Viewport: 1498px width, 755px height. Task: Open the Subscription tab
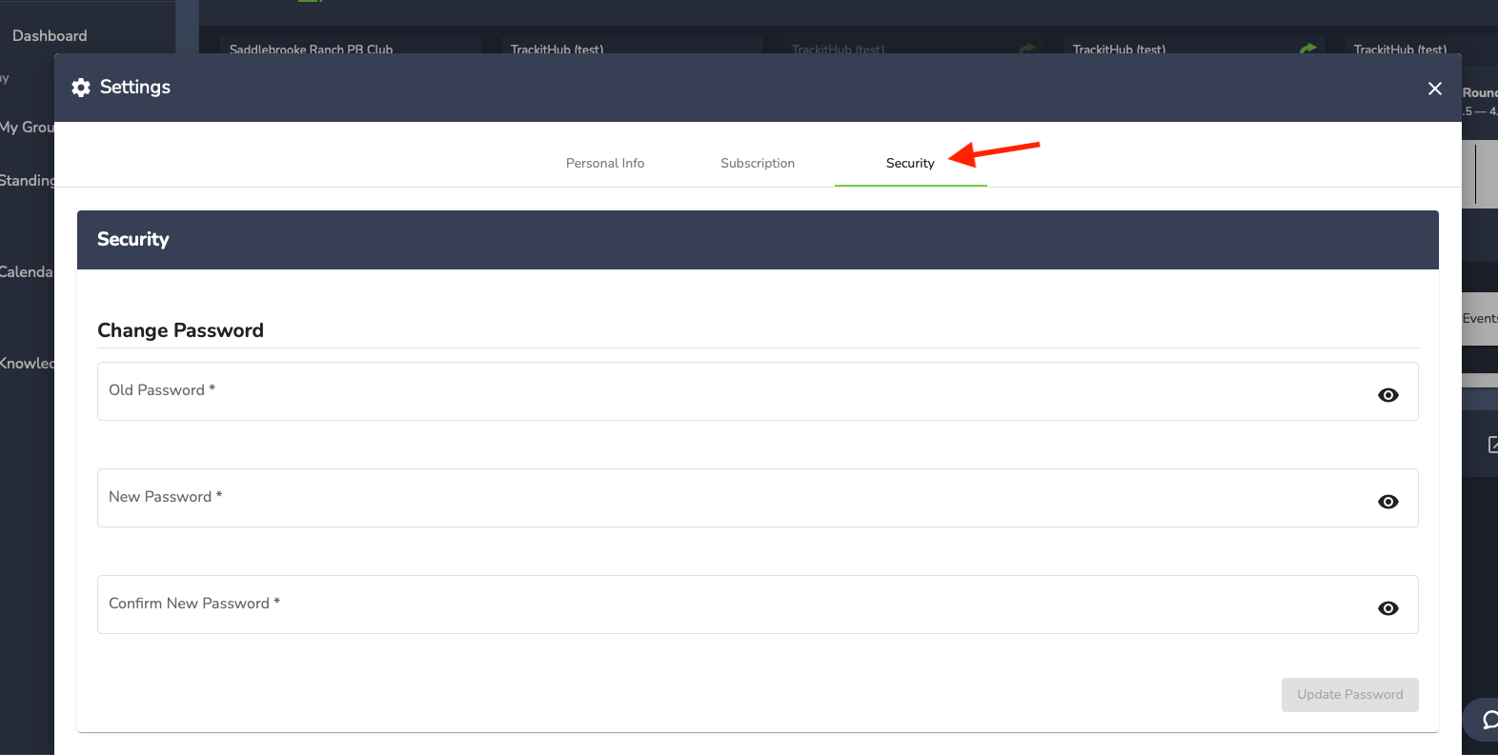pyautogui.click(x=758, y=163)
